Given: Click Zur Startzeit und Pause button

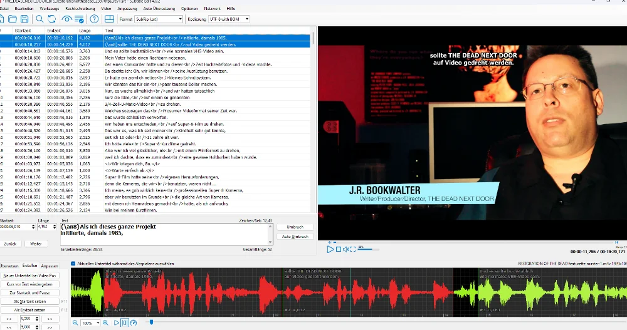Looking at the screenshot, I should pos(30,293).
